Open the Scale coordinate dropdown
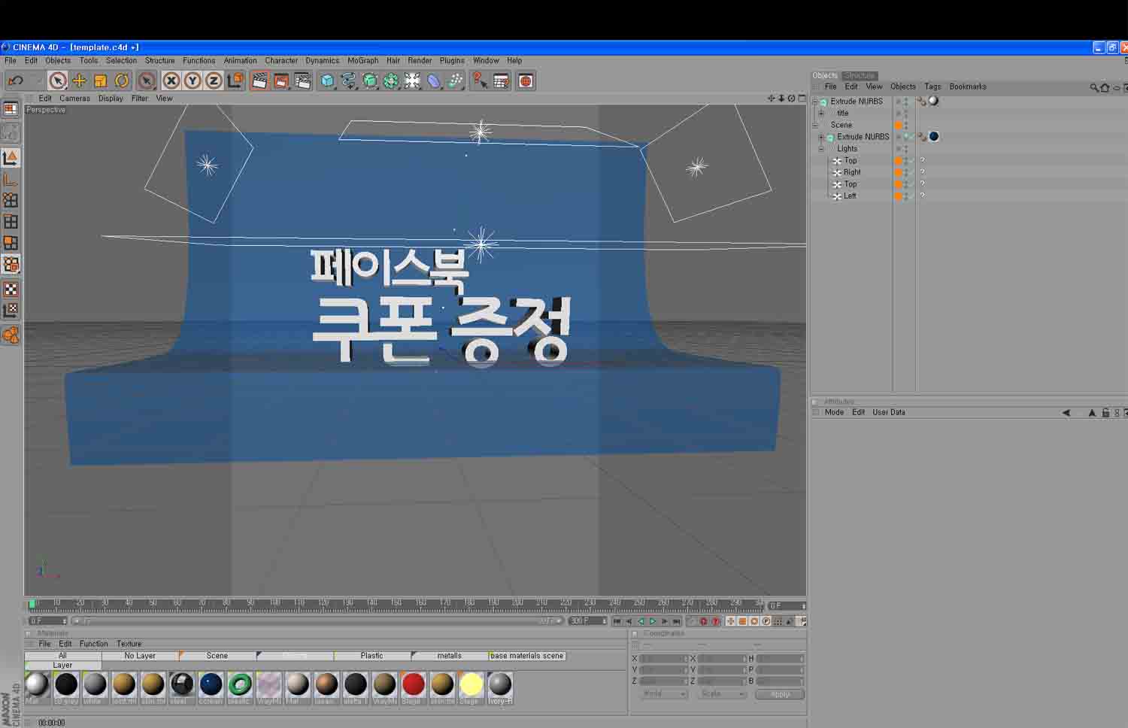Screen dimensions: 1128x728 721,694
